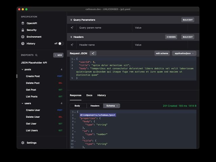This screenshot has height=162, width=216.
Task: Collapse the Query Parameters section
Action: (71, 20)
